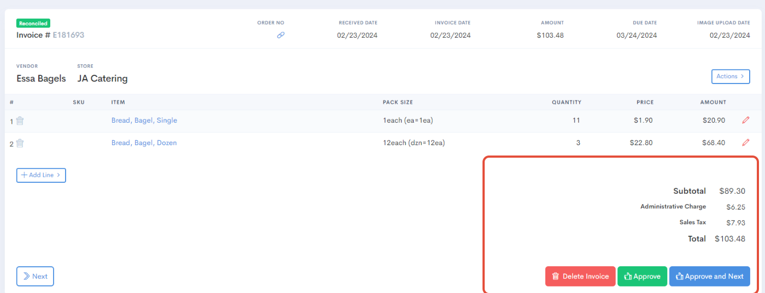
Task: Delete line 1 with its trash icon
Action: [x=20, y=121]
